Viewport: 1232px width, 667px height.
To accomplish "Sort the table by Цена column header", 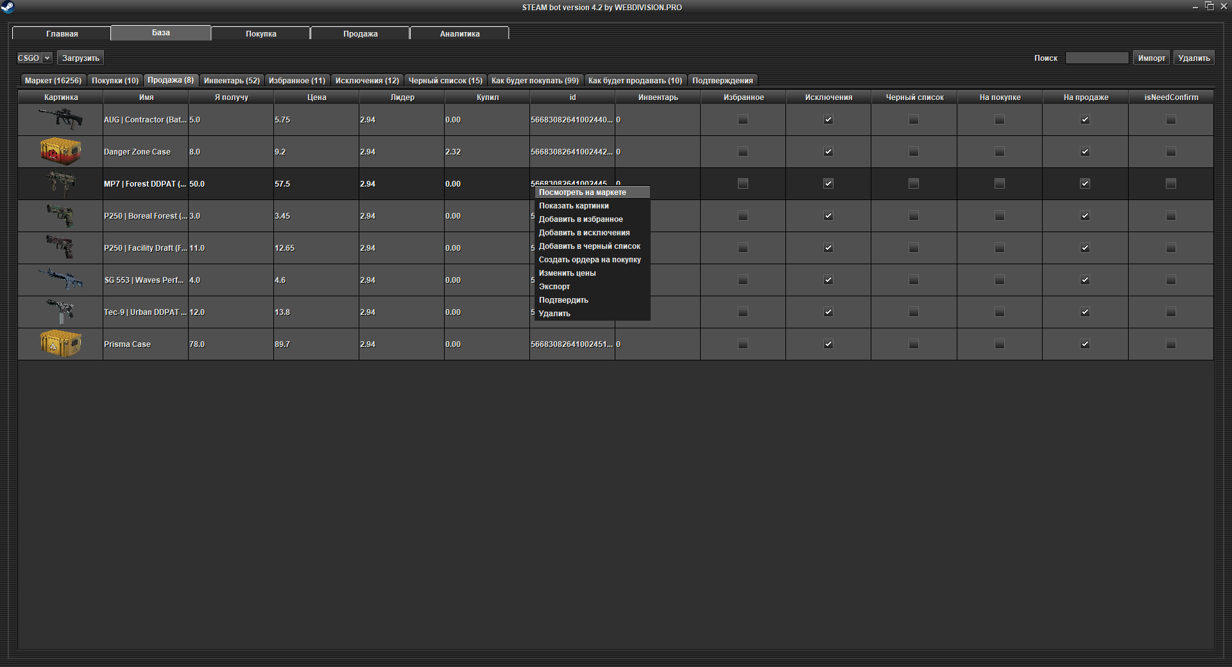I will click(x=316, y=97).
